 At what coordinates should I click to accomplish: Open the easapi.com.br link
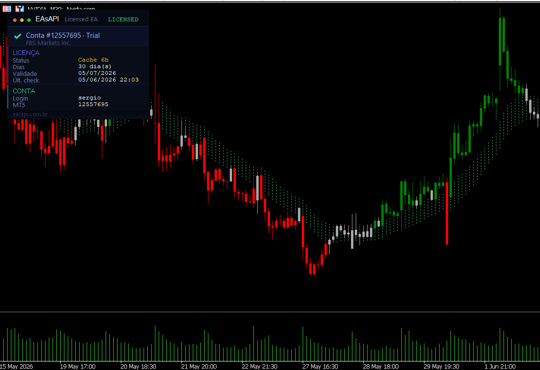pyautogui.click(x=30, y=114)
